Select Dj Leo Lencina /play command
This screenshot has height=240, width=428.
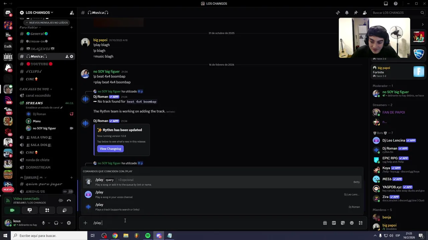pos(223,194)
